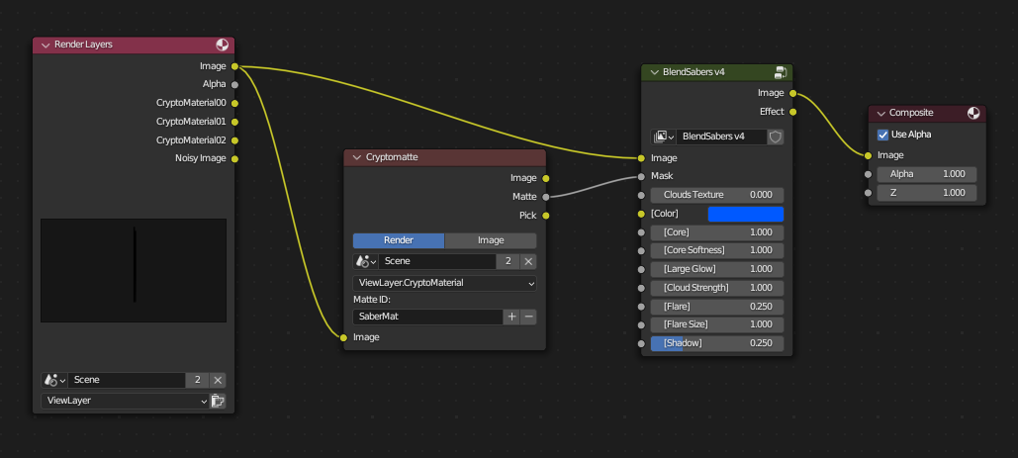Click the Composite Image input socket
Viewport: 1018px width, 458px height.
coord(868,155)
